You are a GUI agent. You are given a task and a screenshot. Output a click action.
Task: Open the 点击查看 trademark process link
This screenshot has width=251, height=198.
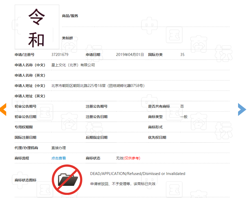58,158
